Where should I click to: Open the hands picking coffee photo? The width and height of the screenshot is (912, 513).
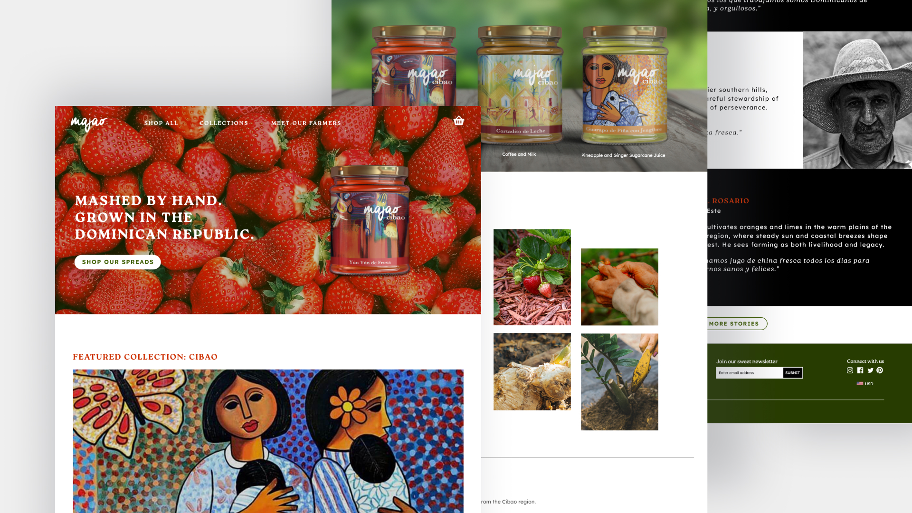click(619, 287)
